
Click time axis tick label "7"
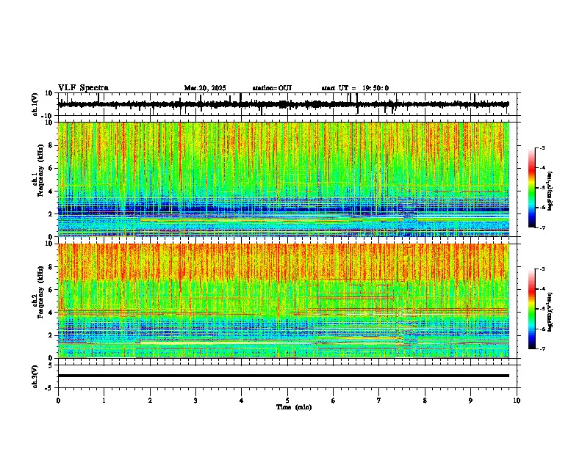(379, 401)
